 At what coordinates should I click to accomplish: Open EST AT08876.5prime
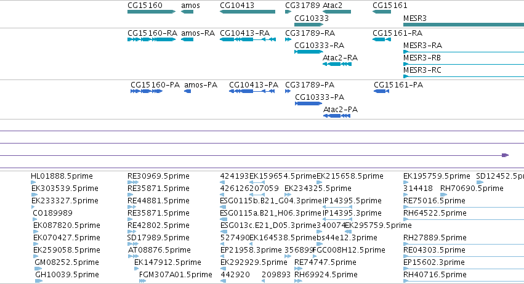coord(159,251)
